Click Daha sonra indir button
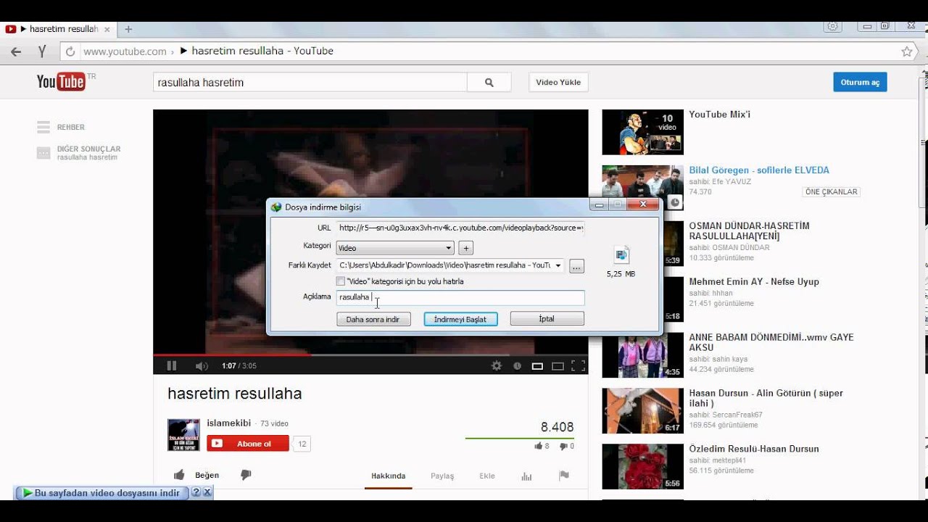The image size is (928, 522). (373, 319)
